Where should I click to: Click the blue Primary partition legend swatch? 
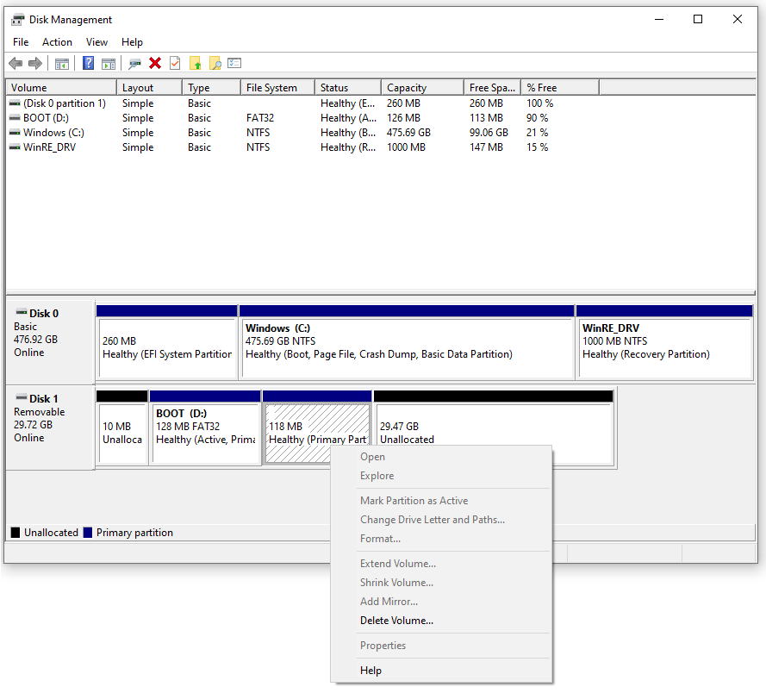coord(88,532)
